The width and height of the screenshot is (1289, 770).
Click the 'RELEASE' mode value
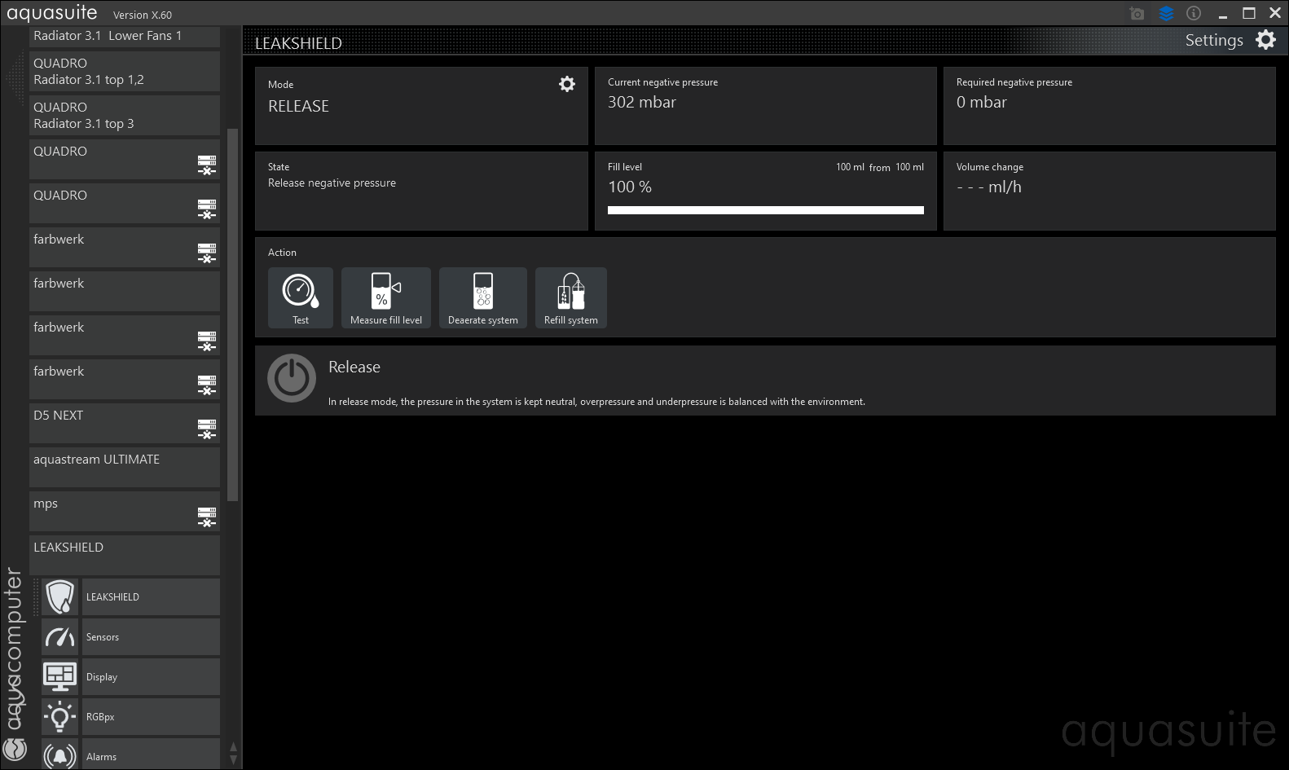[x=299, y=106]
